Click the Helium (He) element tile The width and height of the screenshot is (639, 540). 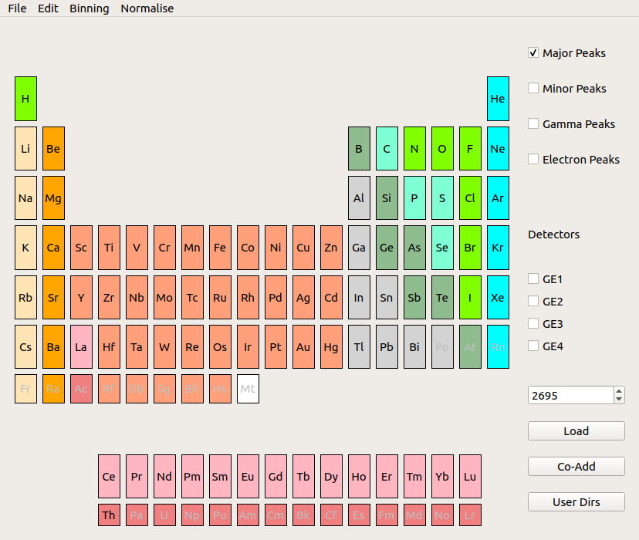[x=498, y=99]
